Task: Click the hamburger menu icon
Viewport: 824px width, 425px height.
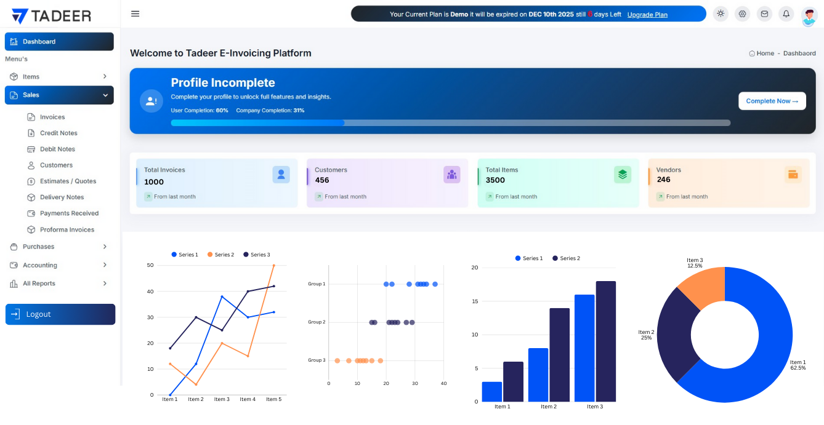Action: (x=135, y=14)
